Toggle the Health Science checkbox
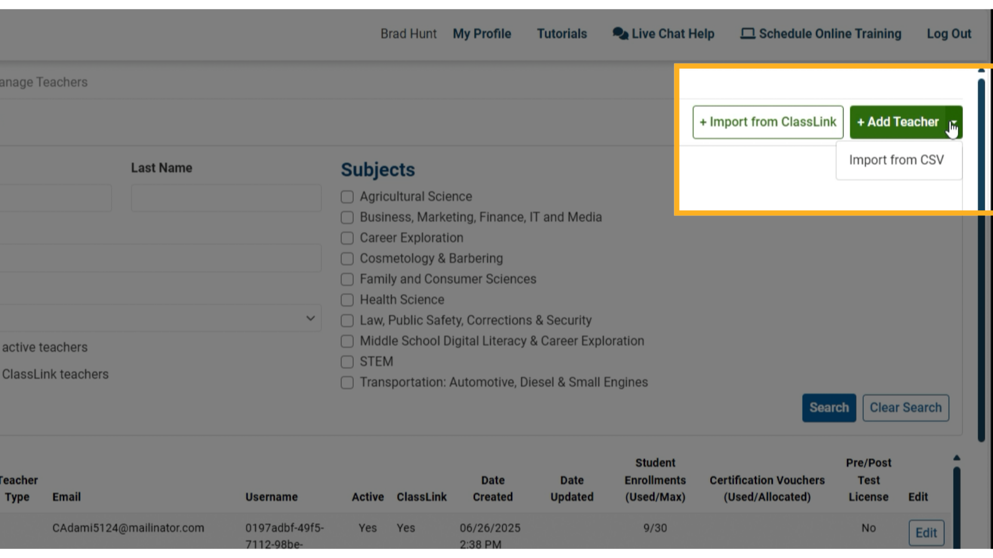Image resolution: width=993 pixels, height=558 pixels. coord(347,300)
